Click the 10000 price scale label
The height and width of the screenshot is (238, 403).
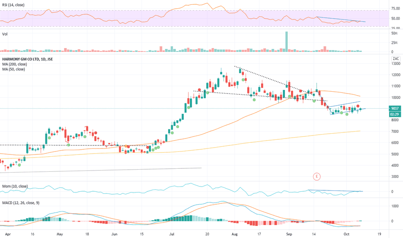396,97
